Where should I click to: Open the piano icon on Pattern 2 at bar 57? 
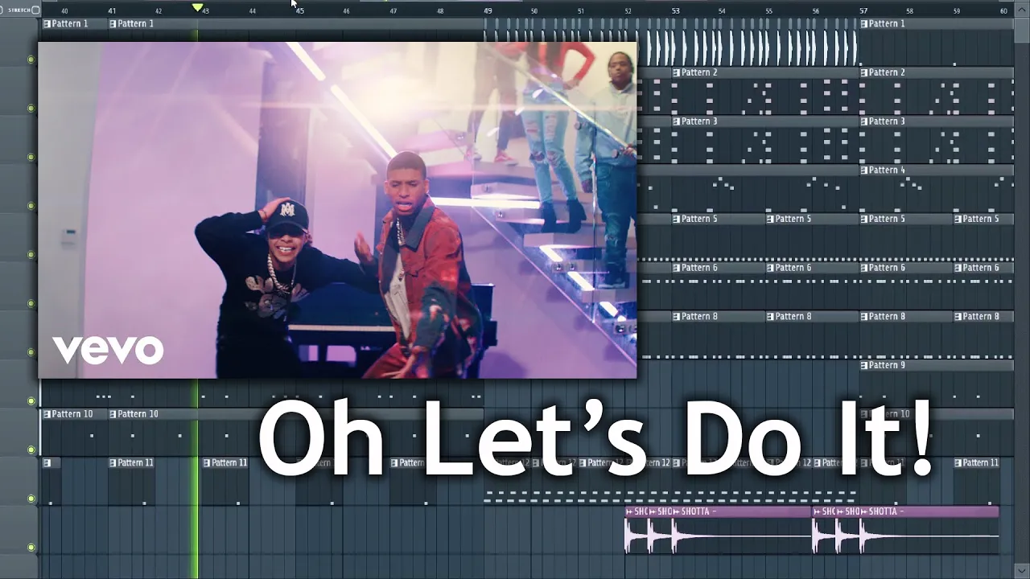tap(864, 72)
